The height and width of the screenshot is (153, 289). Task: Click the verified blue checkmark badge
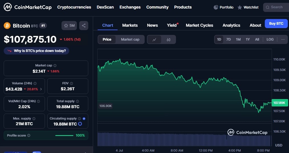(84, 119)
